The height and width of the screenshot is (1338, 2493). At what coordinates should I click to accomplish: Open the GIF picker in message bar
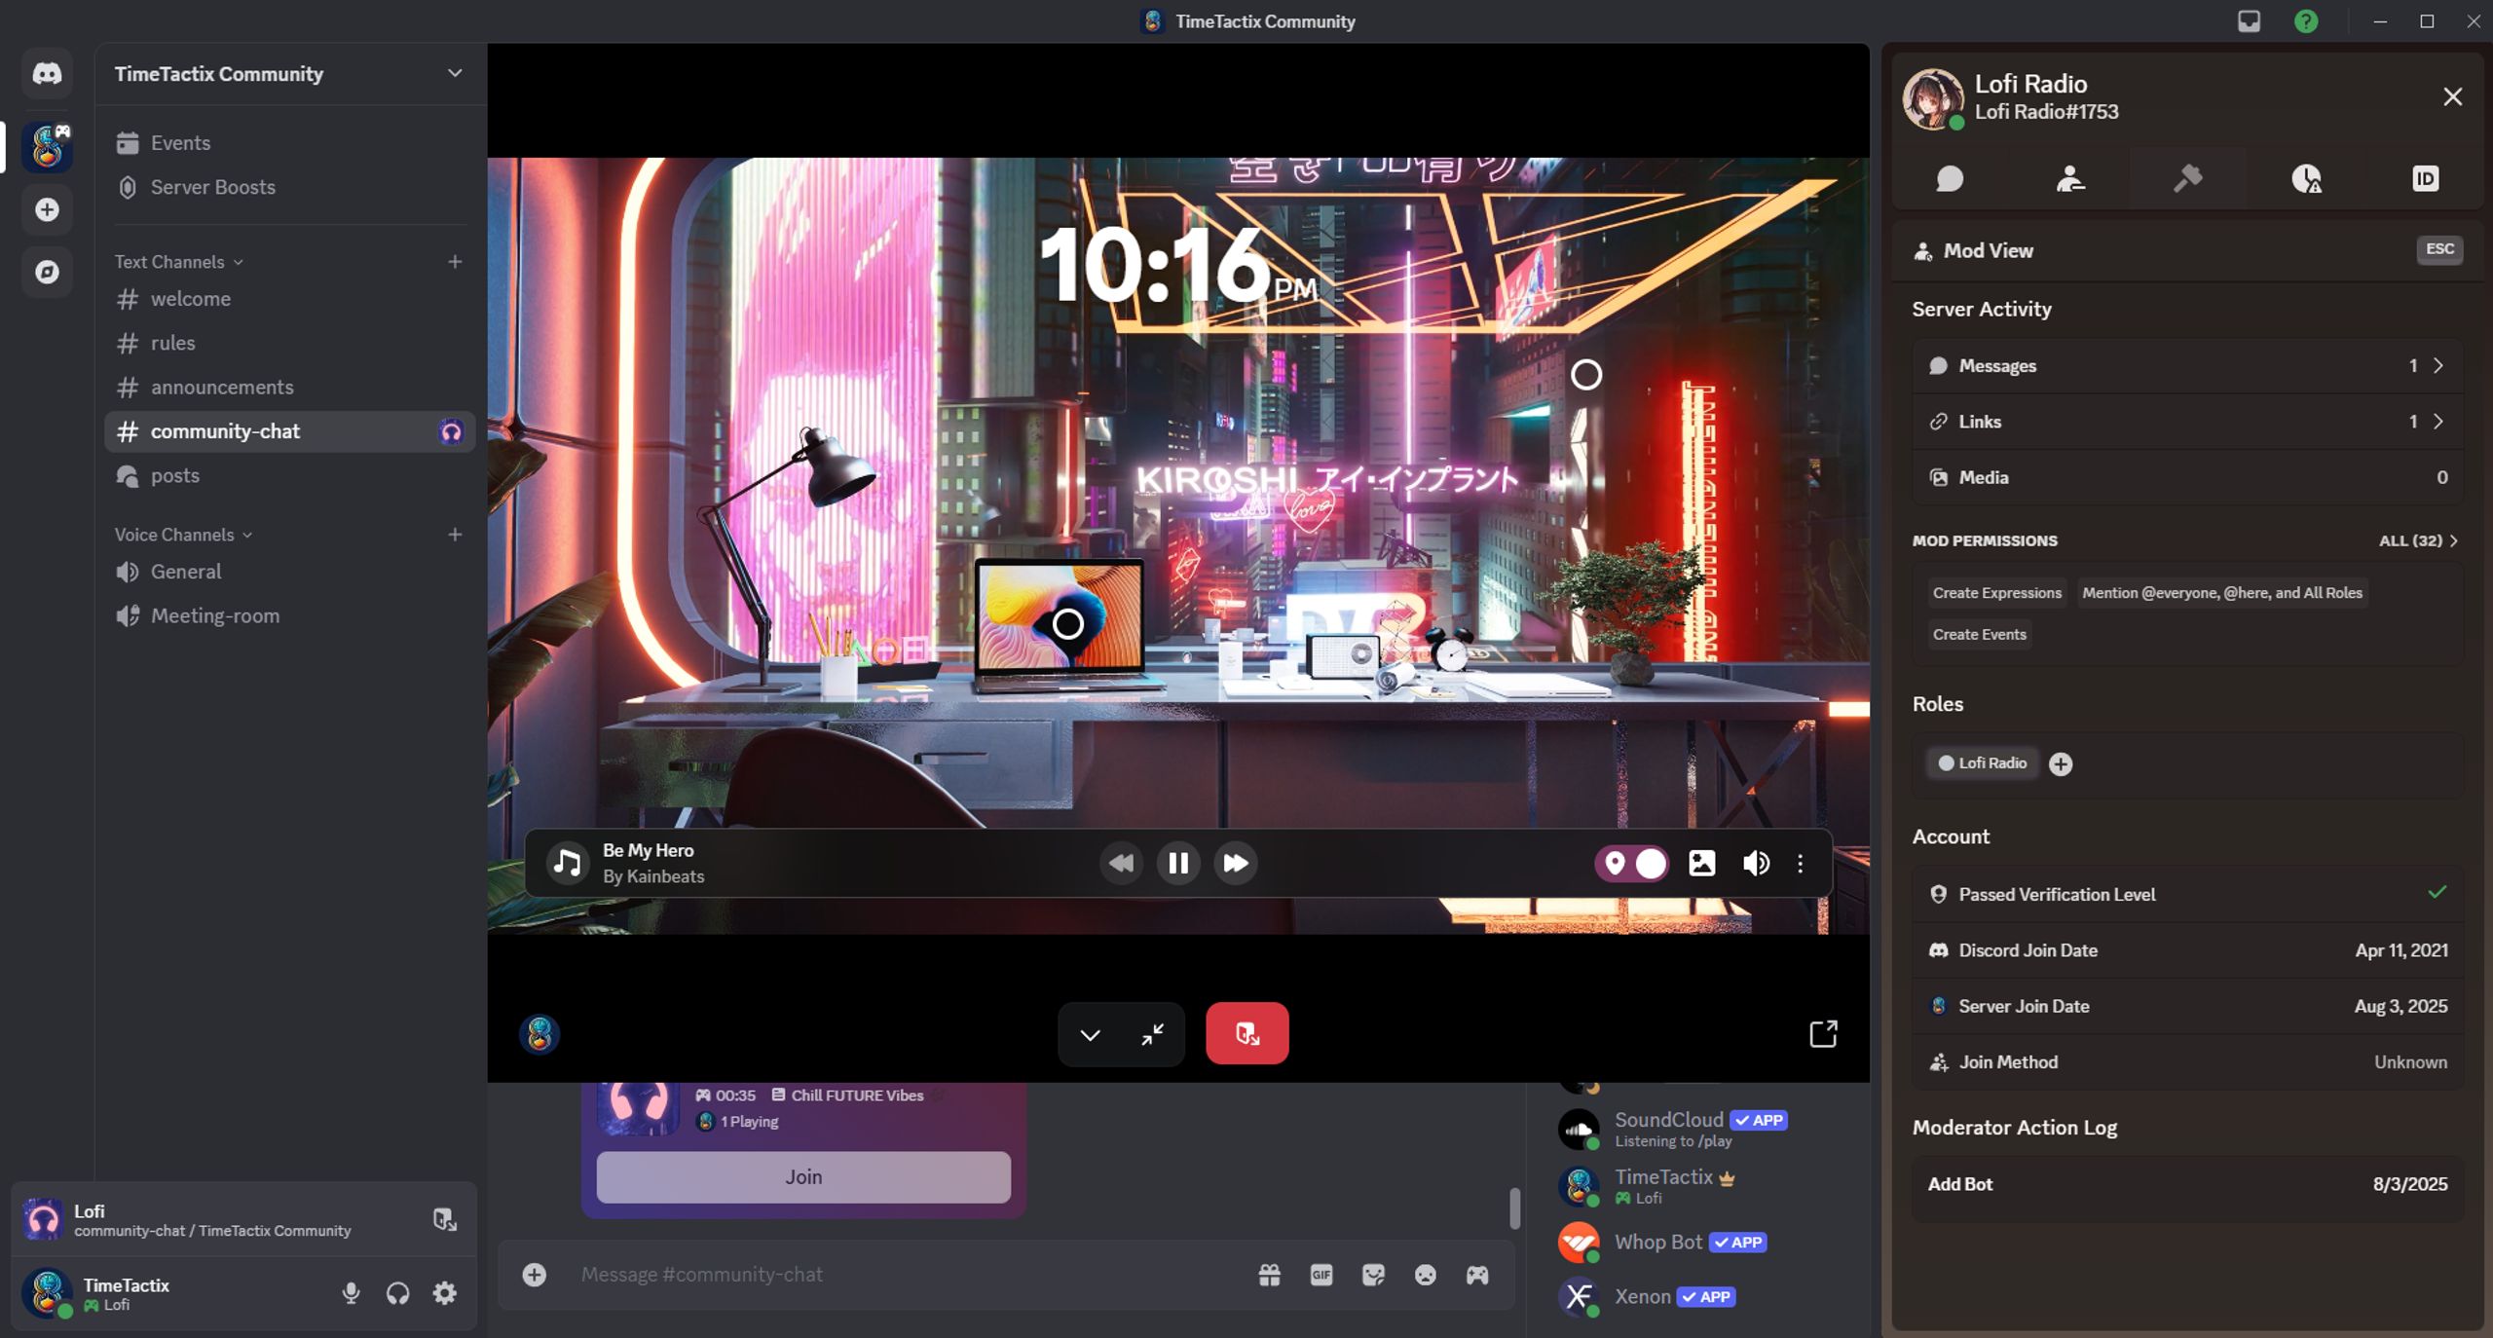point(1321,1275)
